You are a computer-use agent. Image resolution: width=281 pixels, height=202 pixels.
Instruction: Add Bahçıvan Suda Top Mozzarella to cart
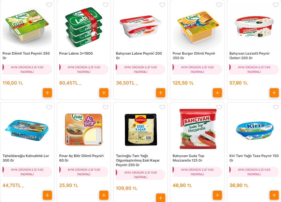click(217, 195)
